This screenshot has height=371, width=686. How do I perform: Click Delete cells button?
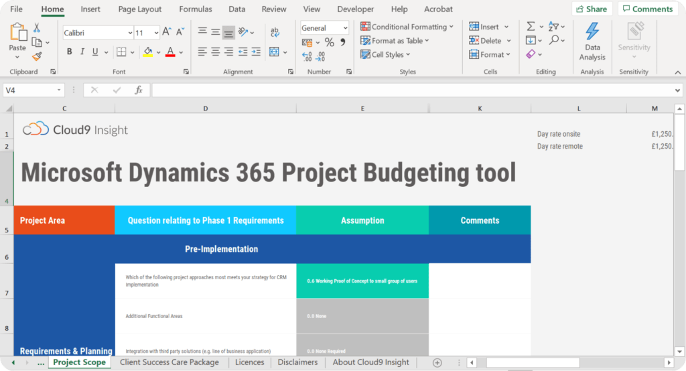point(485,41)
